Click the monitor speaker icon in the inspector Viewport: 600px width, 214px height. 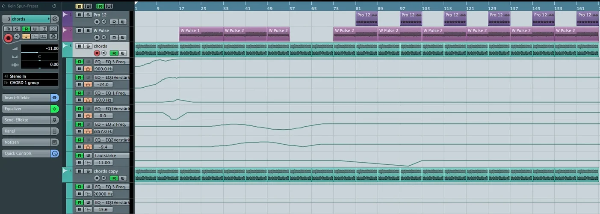[17, 37]
